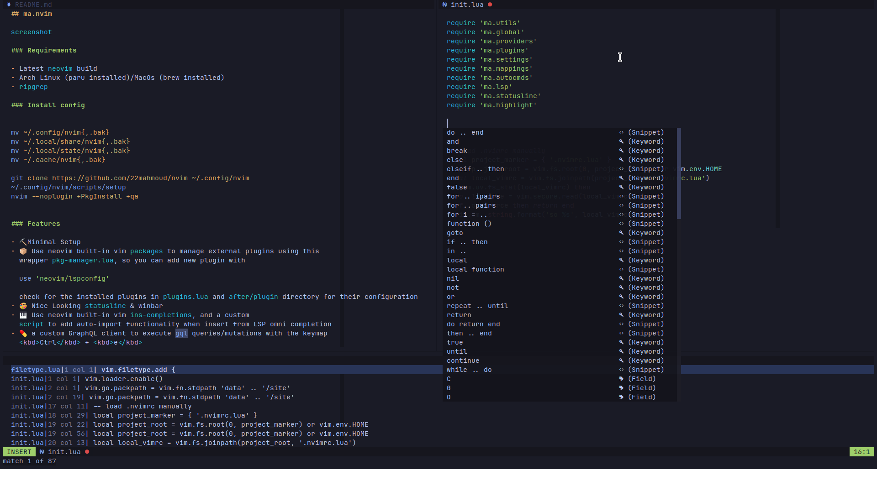
Task: Click field icon next to 'O' completion
Action: coord(621,397)
